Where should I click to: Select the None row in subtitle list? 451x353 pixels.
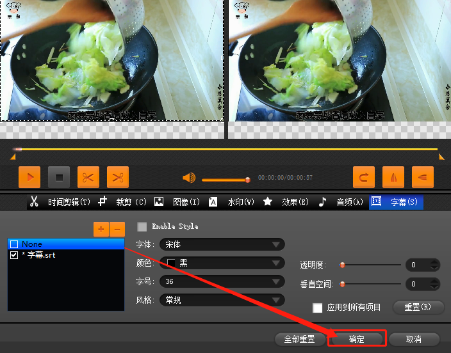[x=66, y=244]
